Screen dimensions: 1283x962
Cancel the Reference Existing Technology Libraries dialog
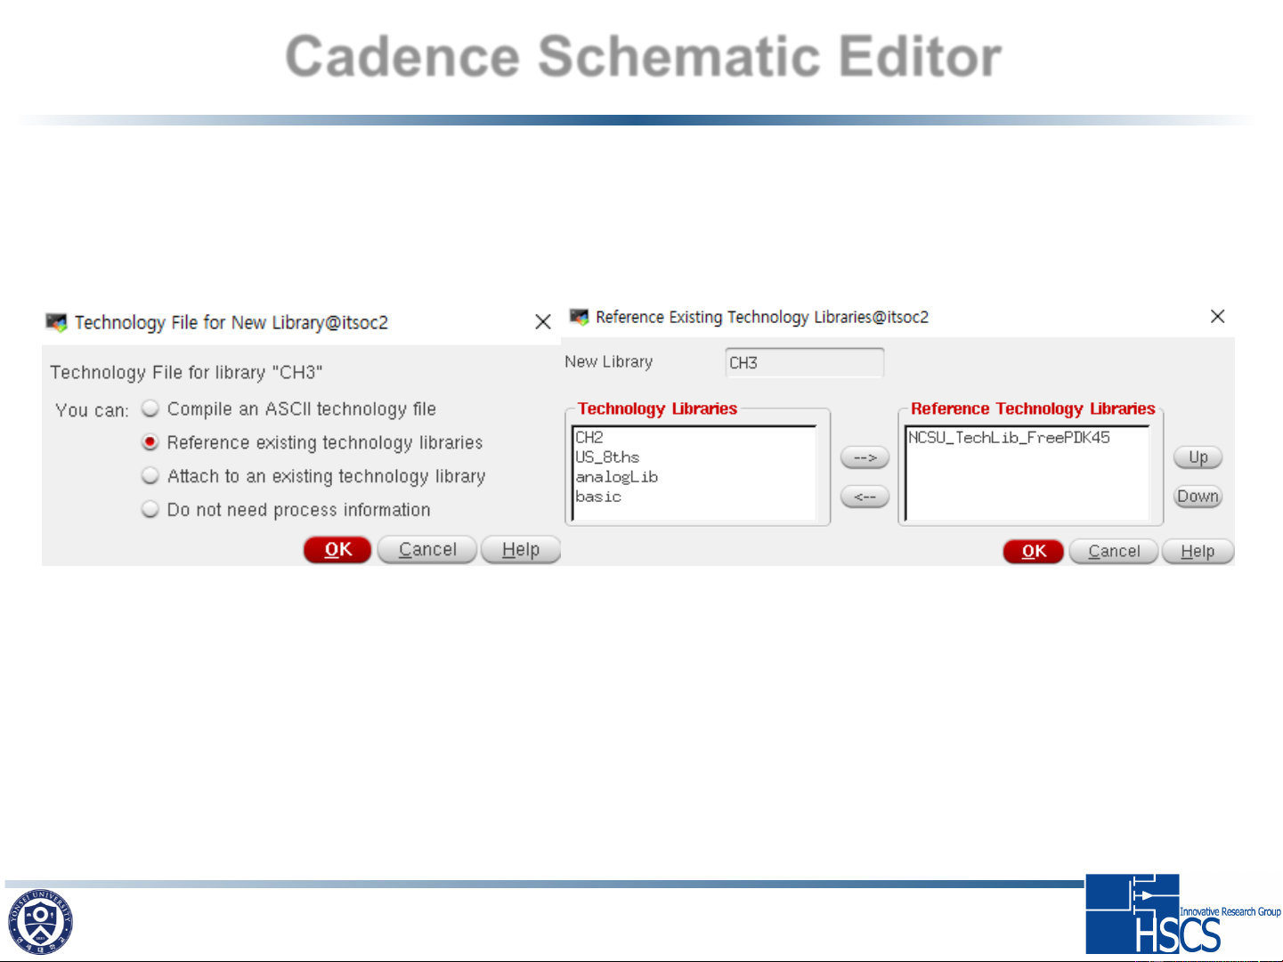1114,552
